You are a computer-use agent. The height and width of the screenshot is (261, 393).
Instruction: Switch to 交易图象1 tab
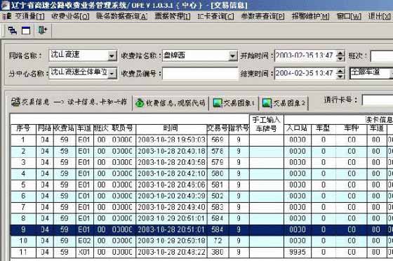click(x=233, y=102)
